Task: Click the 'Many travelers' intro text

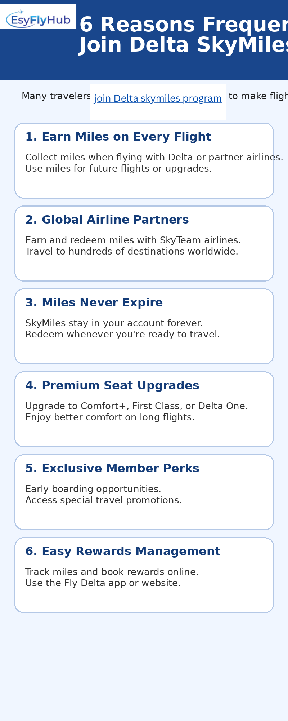Action: (x=56, y=96)
